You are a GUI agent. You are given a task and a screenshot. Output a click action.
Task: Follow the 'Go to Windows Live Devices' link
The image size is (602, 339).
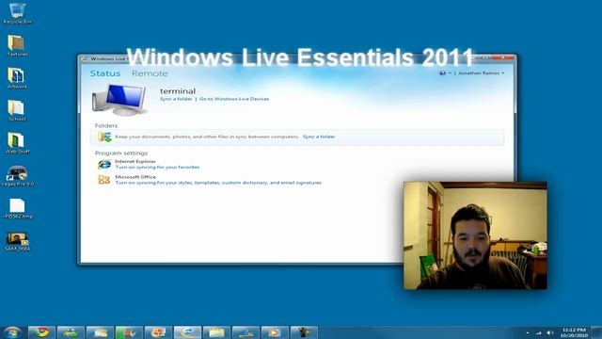[234, 99]
